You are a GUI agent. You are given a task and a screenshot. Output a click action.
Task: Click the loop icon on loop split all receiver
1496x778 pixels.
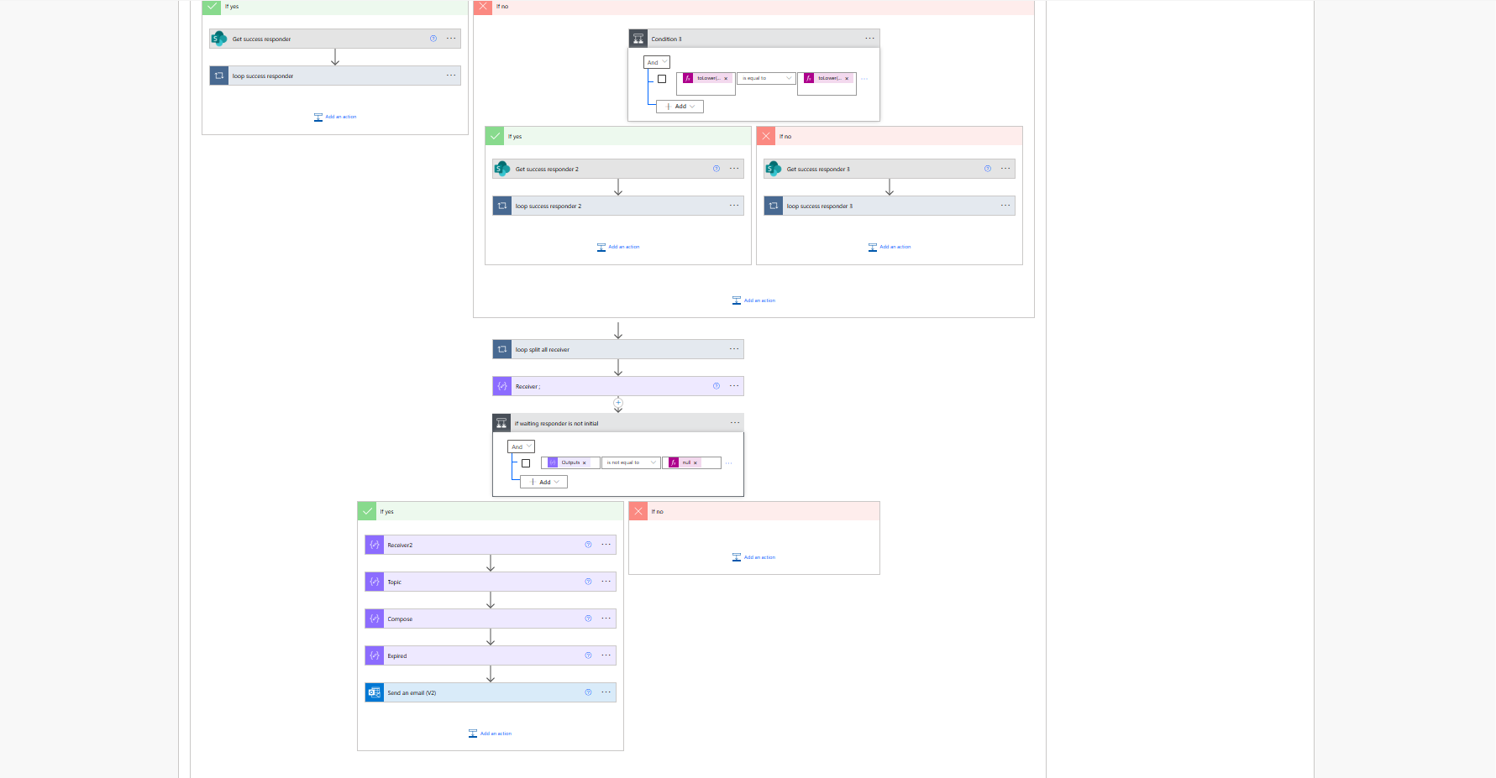tap(502, 349)
